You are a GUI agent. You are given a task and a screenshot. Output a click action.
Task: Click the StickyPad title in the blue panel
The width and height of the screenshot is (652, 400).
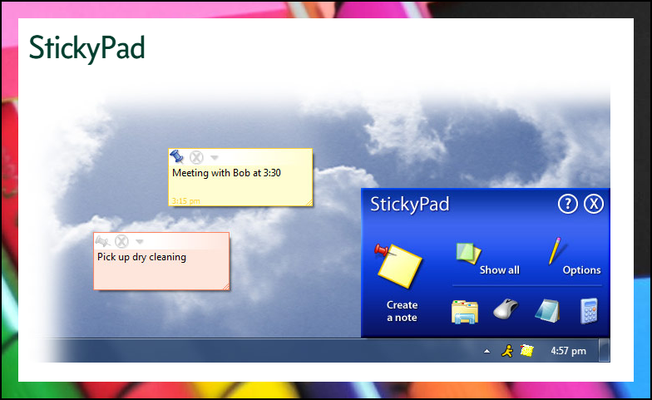(409, 205)
